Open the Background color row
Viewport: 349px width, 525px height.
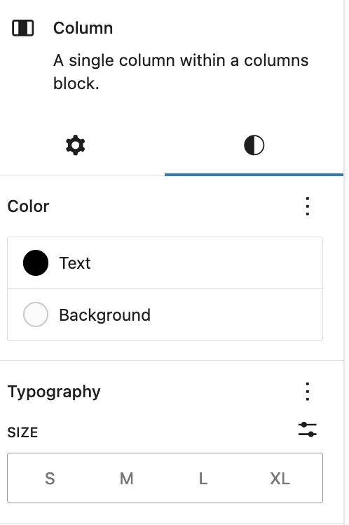(x=165, y=314)
